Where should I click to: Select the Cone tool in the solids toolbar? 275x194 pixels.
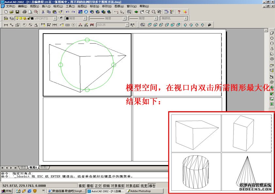click(272, 49)
